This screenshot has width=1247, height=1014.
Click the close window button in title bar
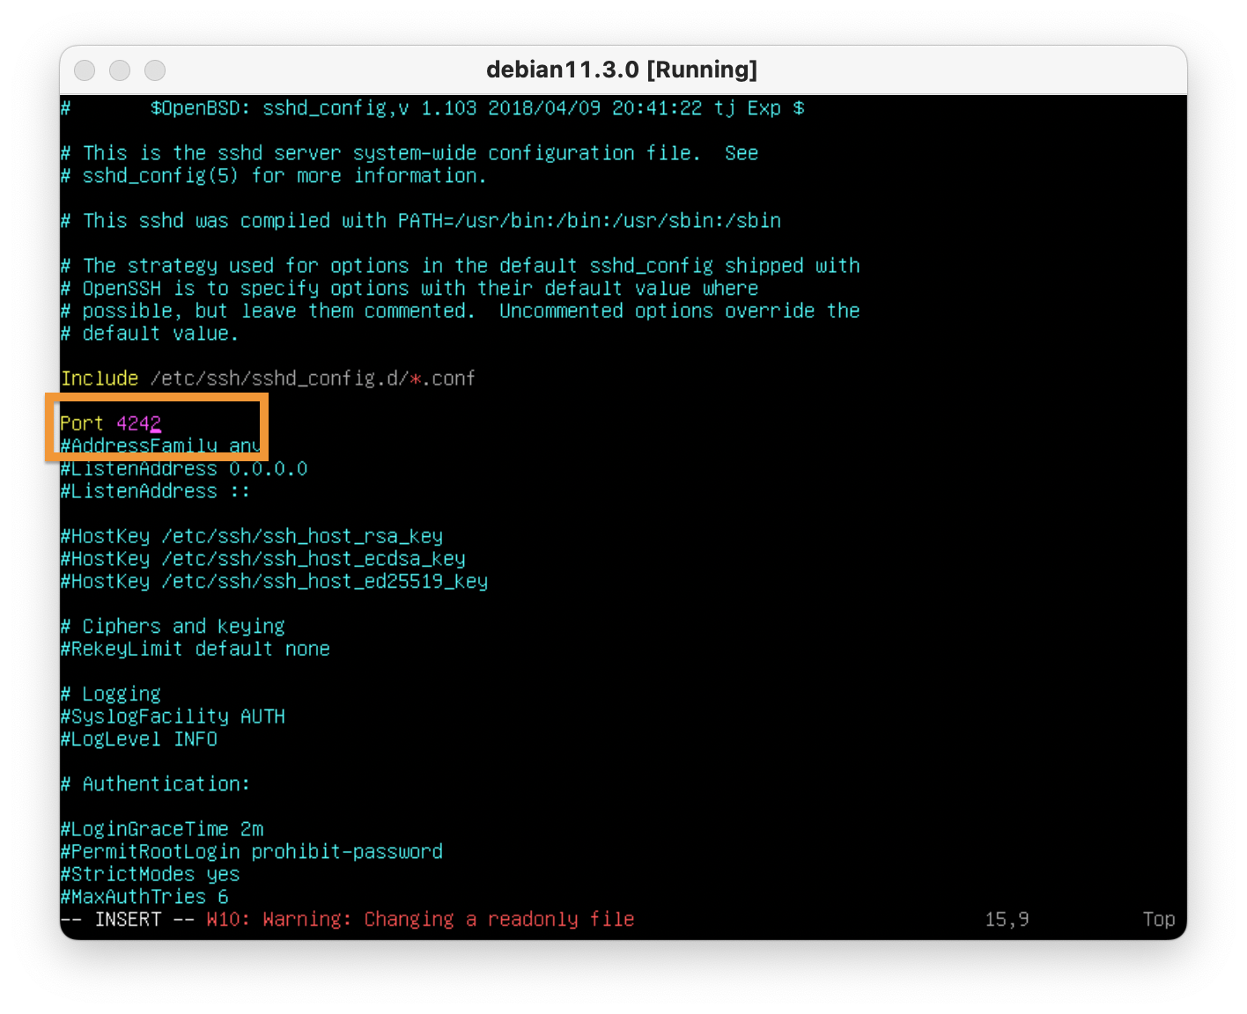tap(85, 70)
